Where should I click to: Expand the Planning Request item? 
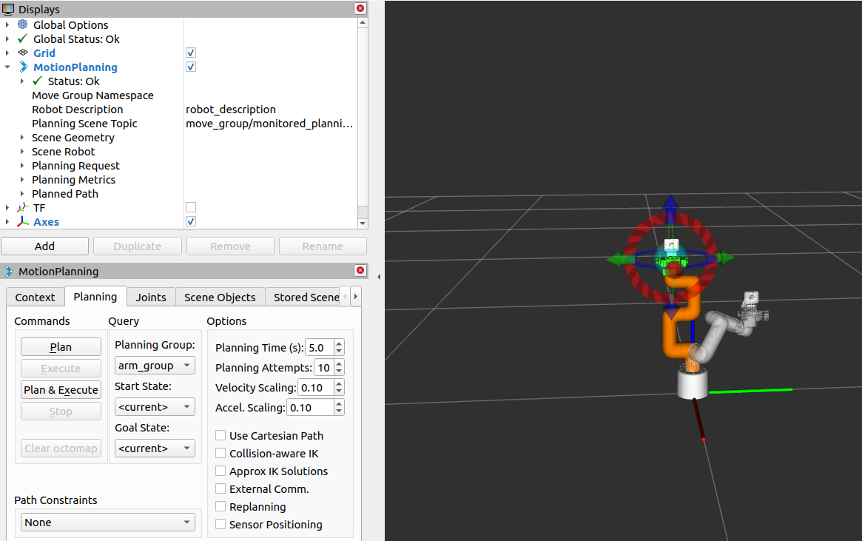22,166
